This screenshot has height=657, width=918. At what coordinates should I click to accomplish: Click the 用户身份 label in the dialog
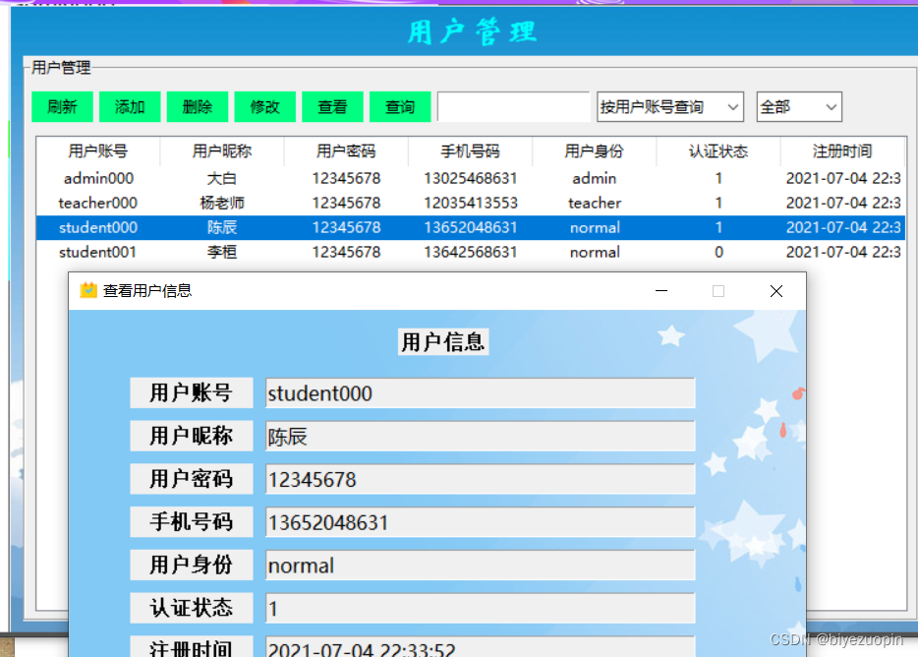tap(192, 565)
